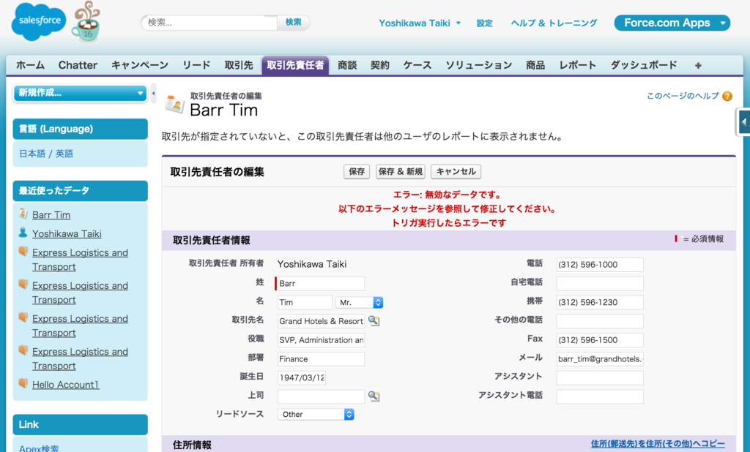Open the Yoshikawa Taiki user menu
The image size is (750, 452).
coord(420,23)
